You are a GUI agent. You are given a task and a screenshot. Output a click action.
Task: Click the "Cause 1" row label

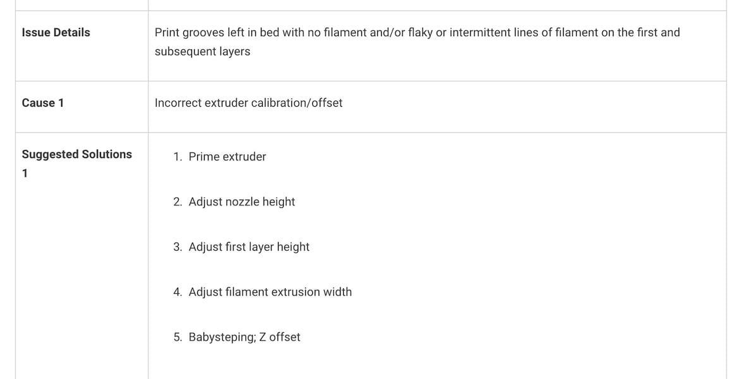coord(42,103)
